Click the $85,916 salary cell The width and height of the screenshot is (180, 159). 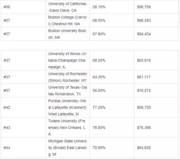tap(156, 60)
